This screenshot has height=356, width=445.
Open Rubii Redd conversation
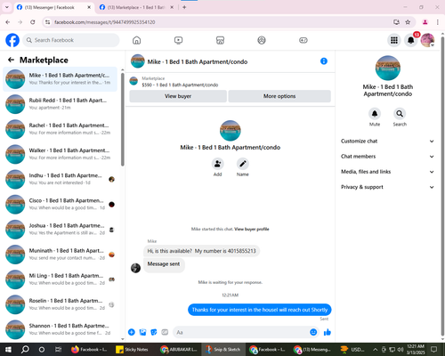[60, 104]
